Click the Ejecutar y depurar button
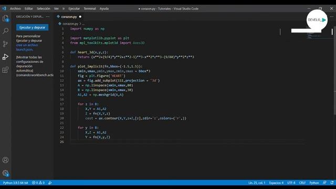 click(x=33, y=27)
